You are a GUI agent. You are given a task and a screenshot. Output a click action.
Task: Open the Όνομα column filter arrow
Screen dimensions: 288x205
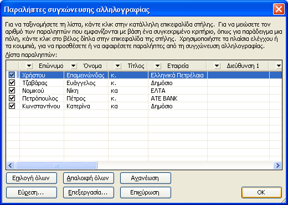74,66
